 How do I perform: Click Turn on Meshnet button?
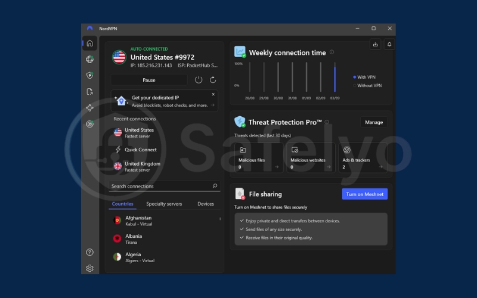pyautogui.click(x=365, y=194)
